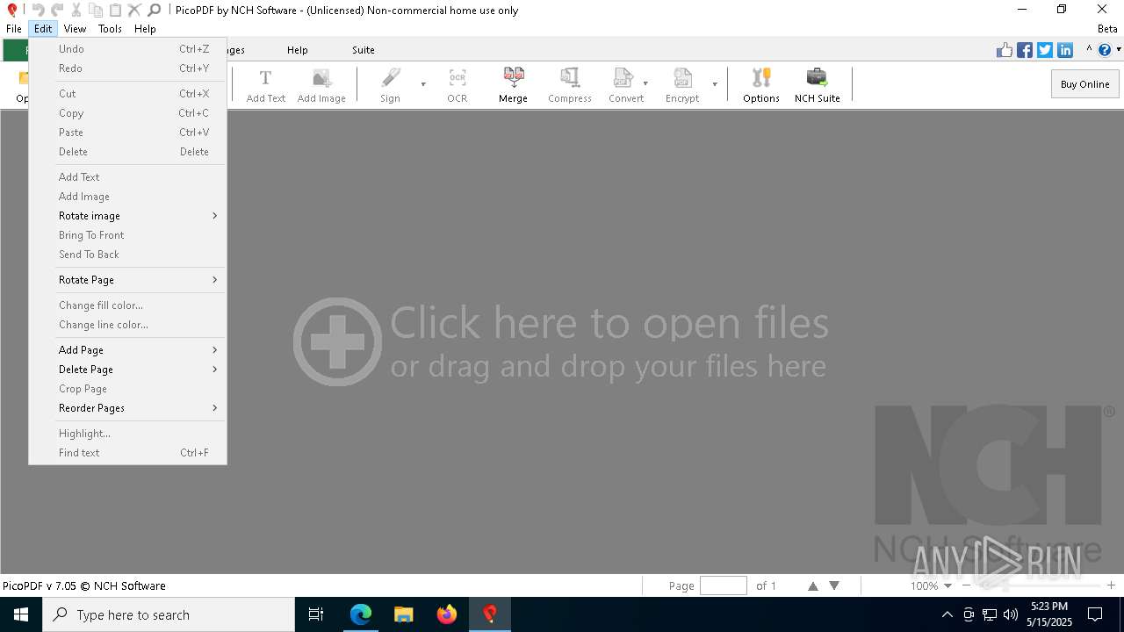Click the zoom out minus button

(x=967, y=585)
